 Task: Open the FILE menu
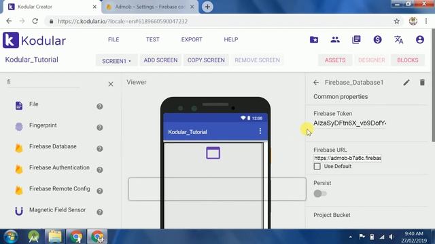(114, 39)
